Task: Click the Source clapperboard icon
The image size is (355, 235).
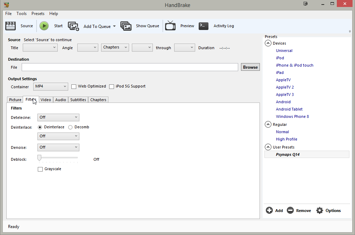Action: (x=10, y=26)
